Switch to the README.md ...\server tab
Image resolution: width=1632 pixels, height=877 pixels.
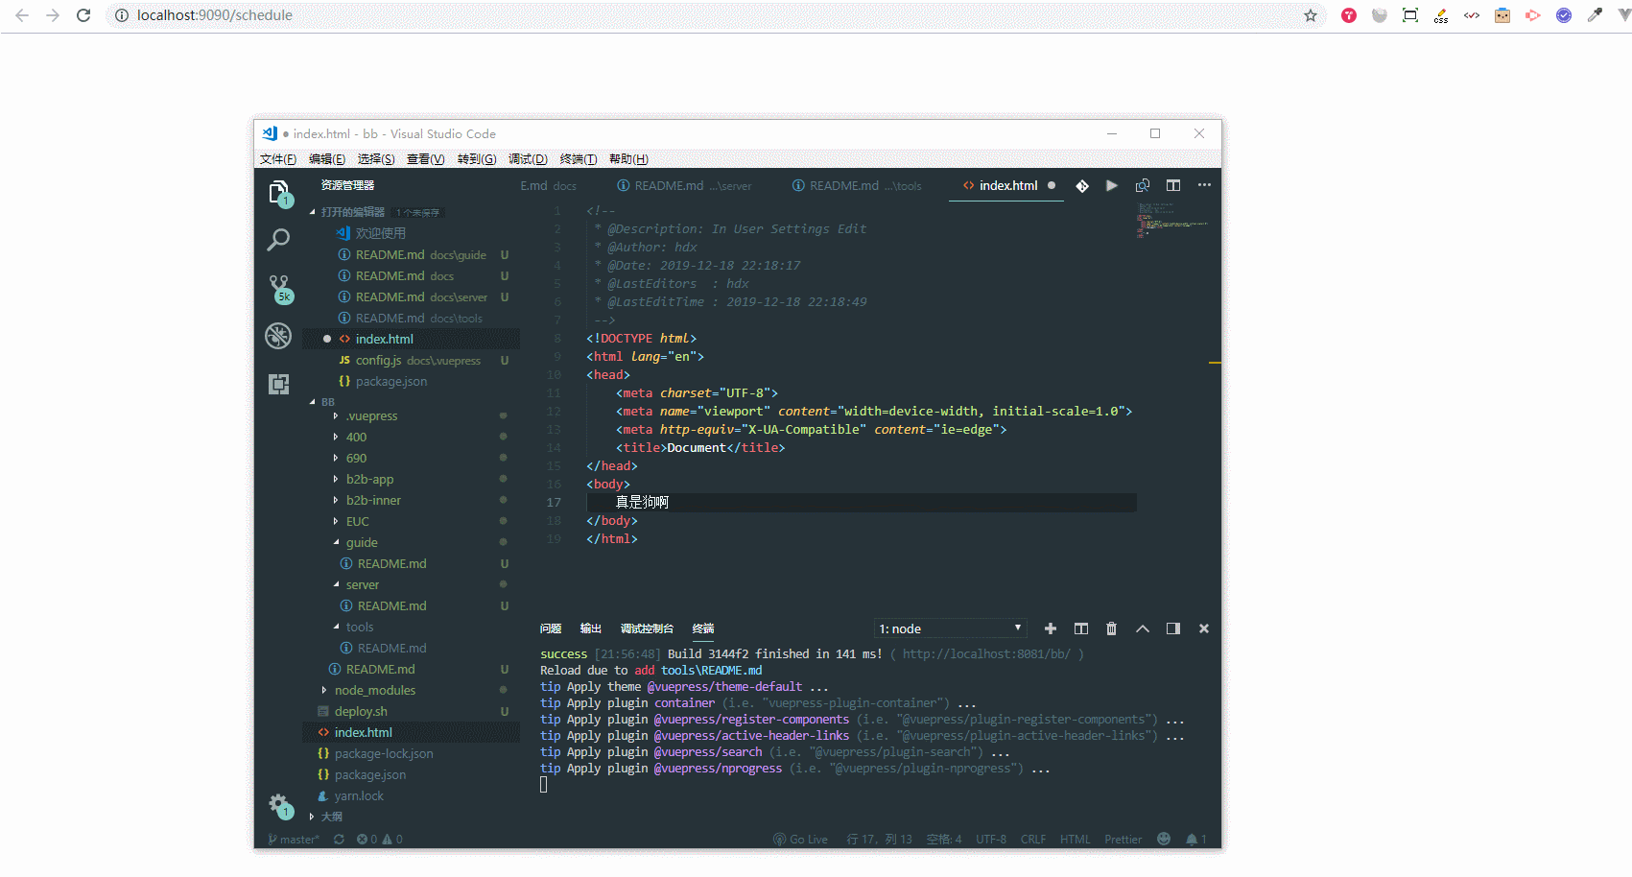coord(684,186)
